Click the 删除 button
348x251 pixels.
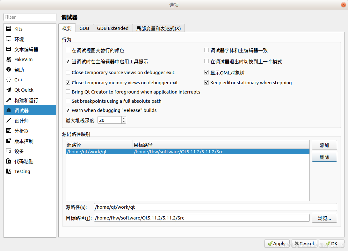pos(324,157)
